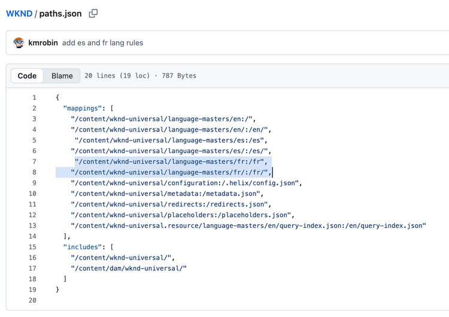Click the /content/dam/wknd-universal/ include line
Viewport: 449px width, 317px height.
pos(129,269)
